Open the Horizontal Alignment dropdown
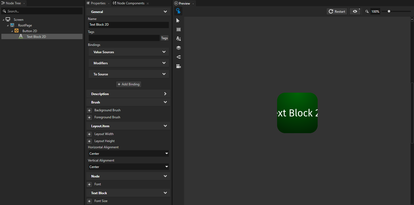The image size is (414, 205). point(128,153)
